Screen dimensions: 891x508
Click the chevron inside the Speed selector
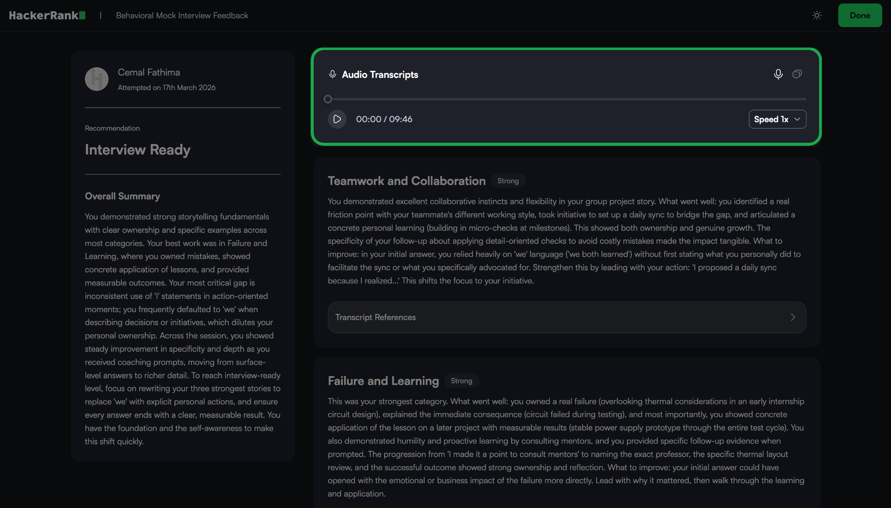coord(797,119)
